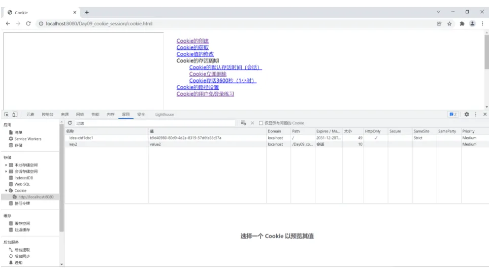This screenshot has width=489, height=270.
Task: Open the tab search chevron dropdown
Action: coord(439,12)
